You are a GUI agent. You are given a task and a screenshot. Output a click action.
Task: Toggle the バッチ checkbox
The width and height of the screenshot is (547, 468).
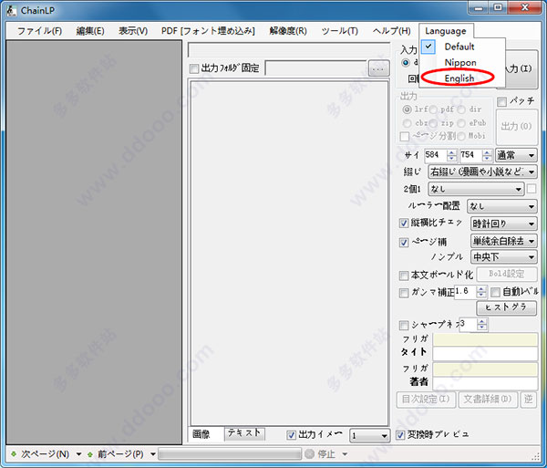[x=501, y=101]
